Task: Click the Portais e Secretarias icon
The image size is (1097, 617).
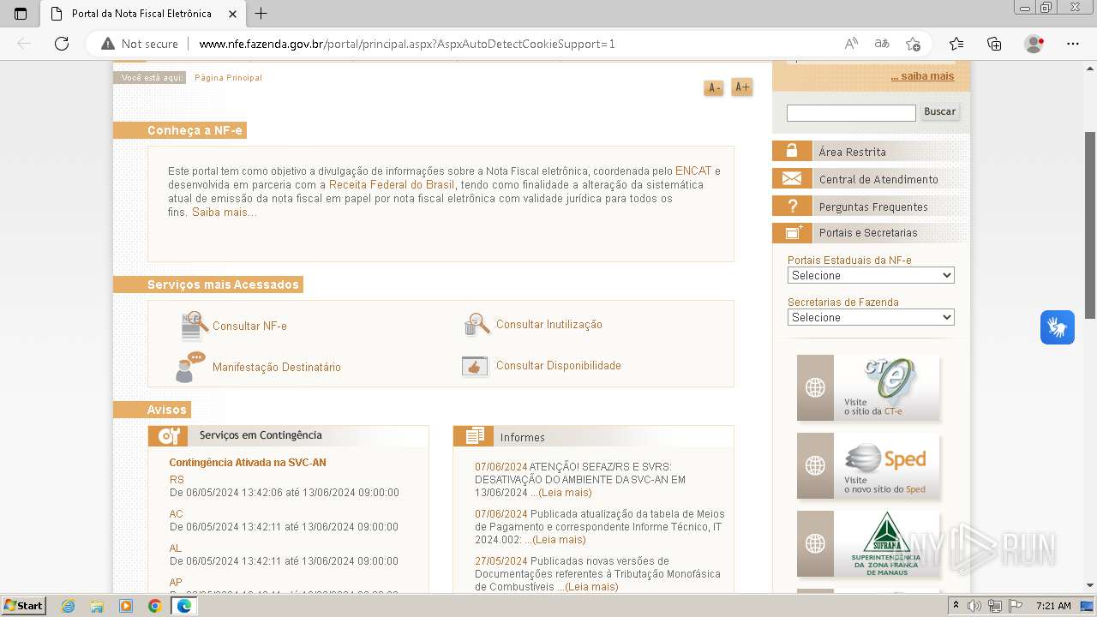Action: [792, 232]
